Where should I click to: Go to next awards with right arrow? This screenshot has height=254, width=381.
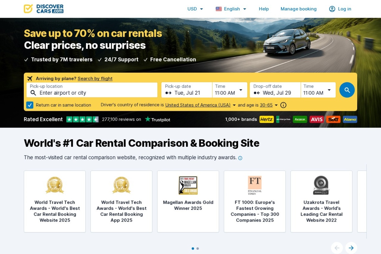(351, 248)
